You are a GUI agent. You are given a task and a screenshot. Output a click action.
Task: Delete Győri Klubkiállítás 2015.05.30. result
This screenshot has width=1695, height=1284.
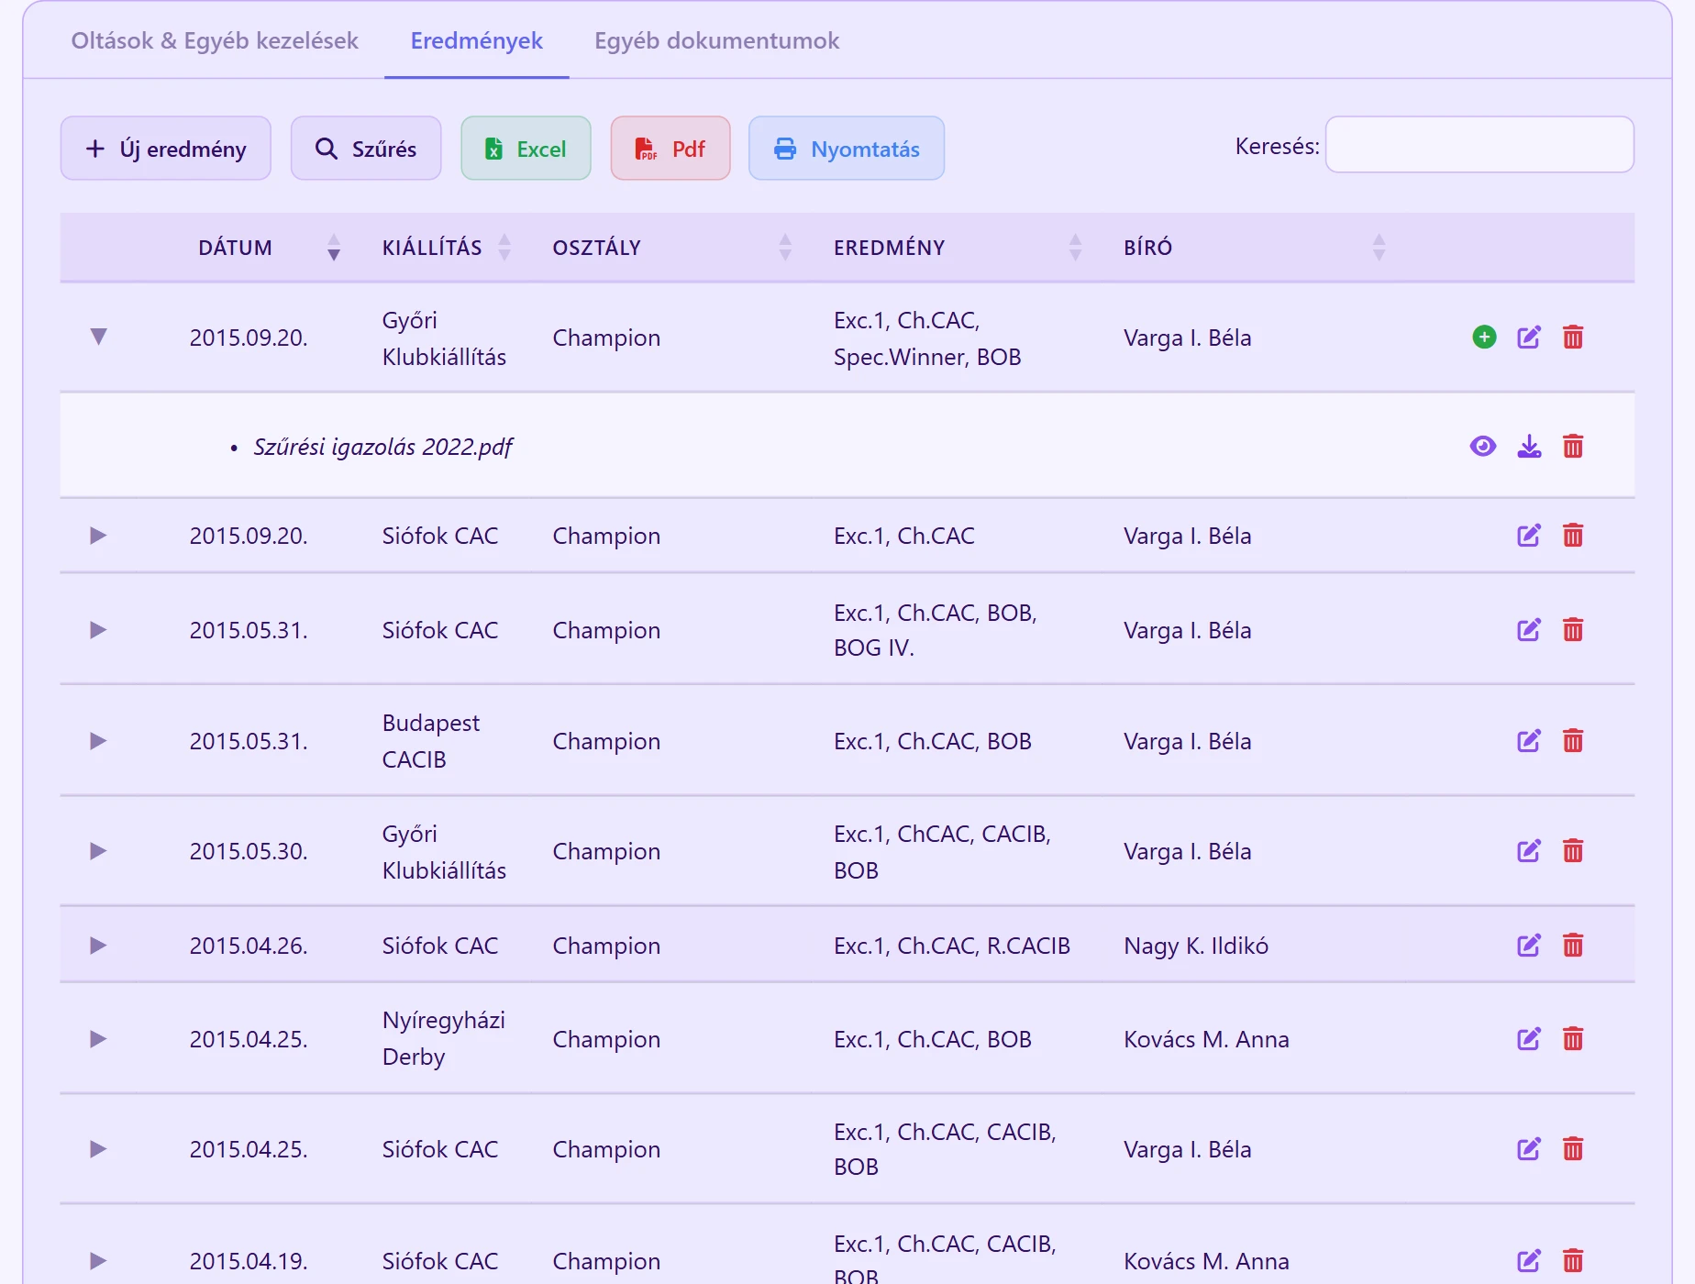click(1573, 851)
